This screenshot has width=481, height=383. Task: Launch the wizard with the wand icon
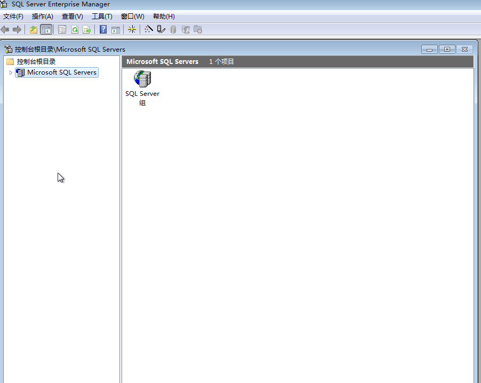(149, 29)
